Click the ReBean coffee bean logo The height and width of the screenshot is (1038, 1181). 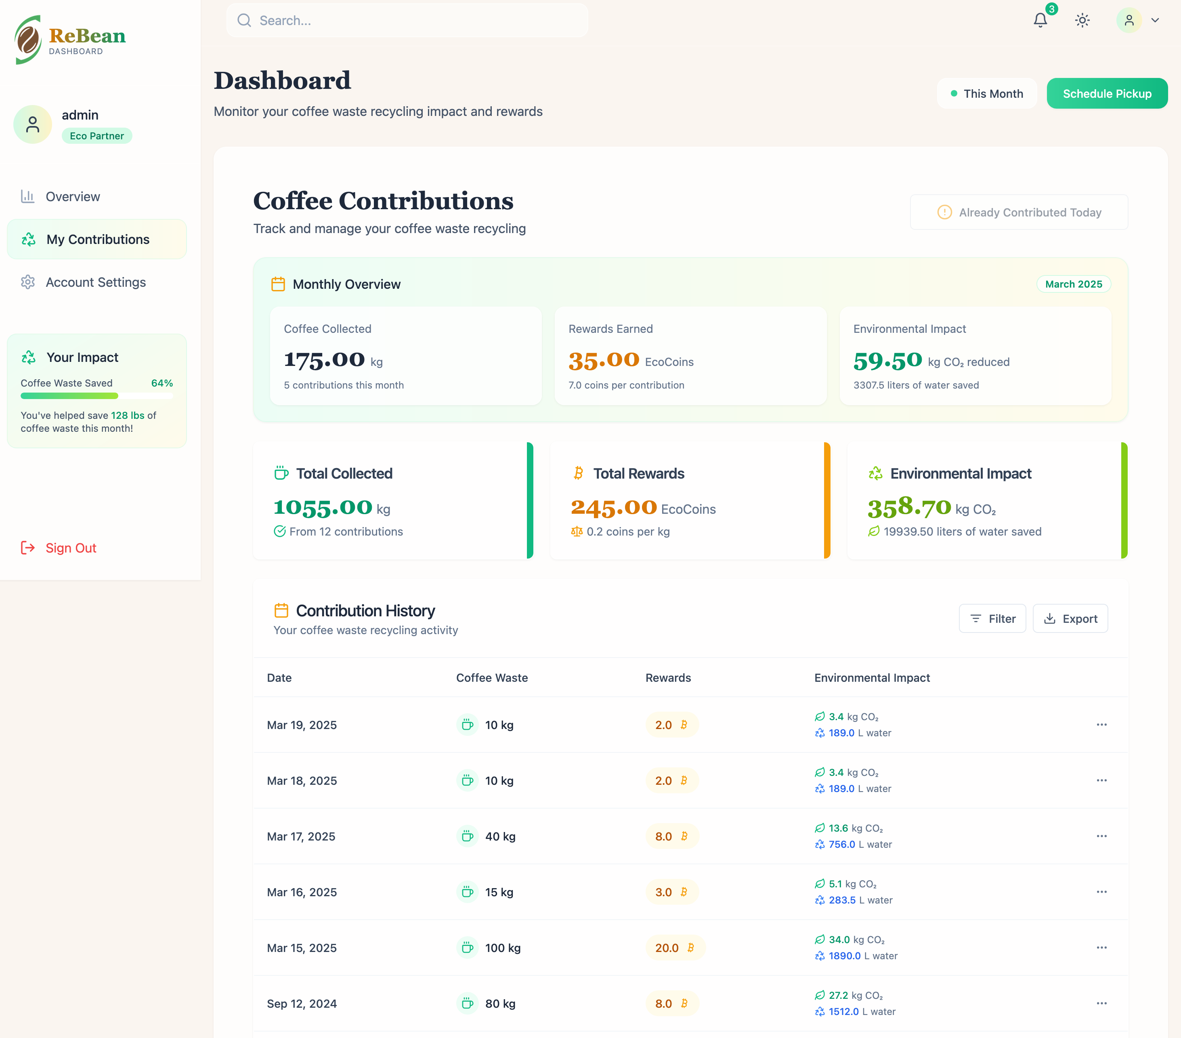(28, 40)
